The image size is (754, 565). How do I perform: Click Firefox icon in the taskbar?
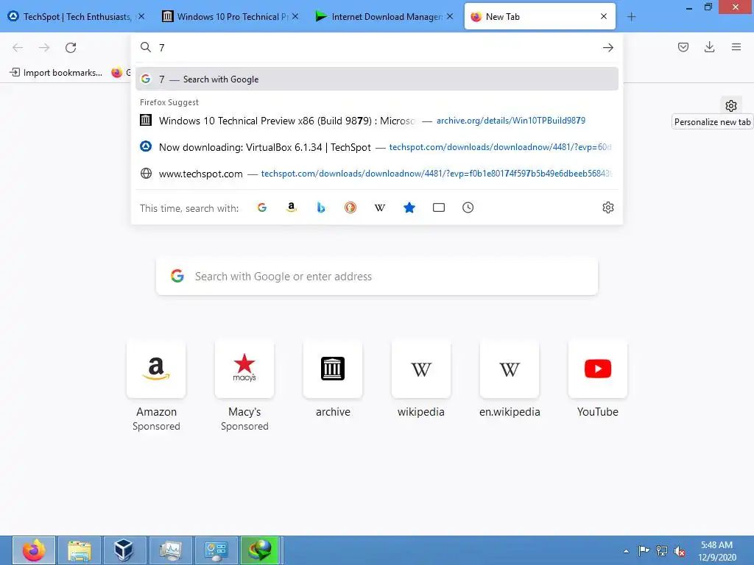[x=34, y=550]
